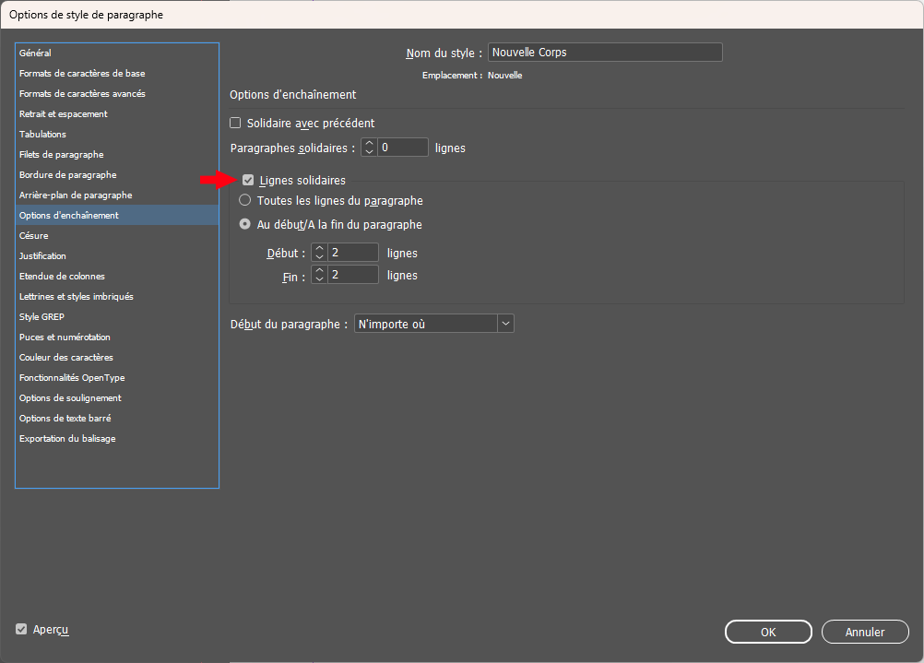Screen dimensions: 924x663
Task: Click the Paragraphes solidaires stepper arrows
Action: click(x=369, y=148)
